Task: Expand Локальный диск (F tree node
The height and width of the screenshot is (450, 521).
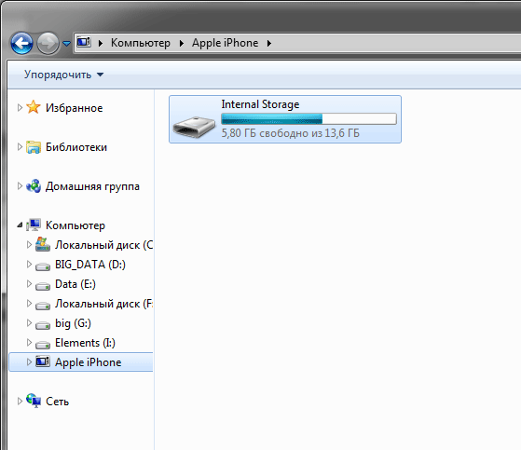Action: point(29,303)
